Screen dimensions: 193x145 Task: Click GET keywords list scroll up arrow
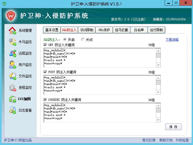(x=158, y=51)
